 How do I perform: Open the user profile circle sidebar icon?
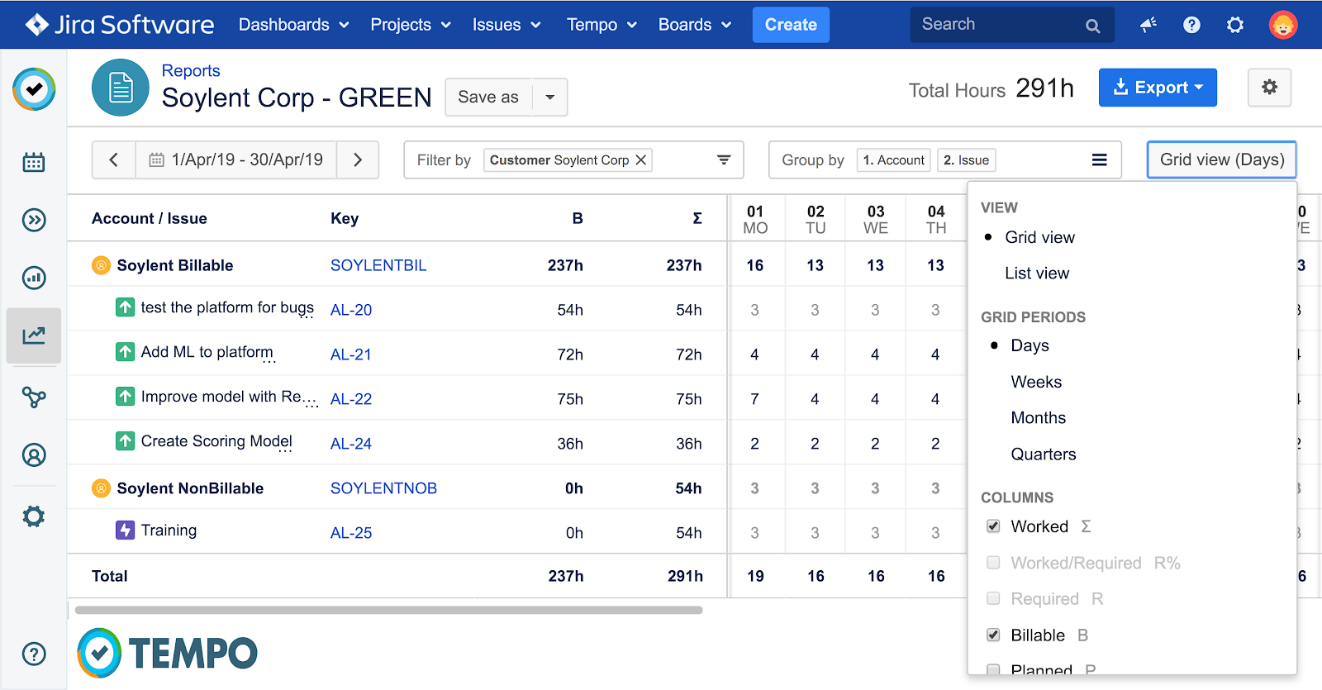(34, 455)
